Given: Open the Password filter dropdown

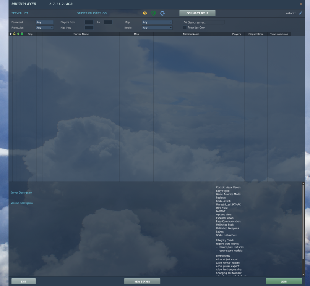Looking at the screenshot, I should [44, 22].
